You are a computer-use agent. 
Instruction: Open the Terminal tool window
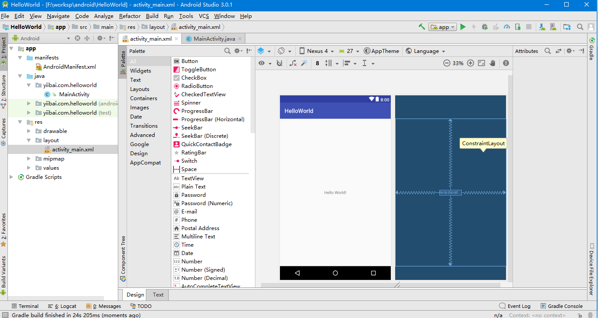pos(25,306)
